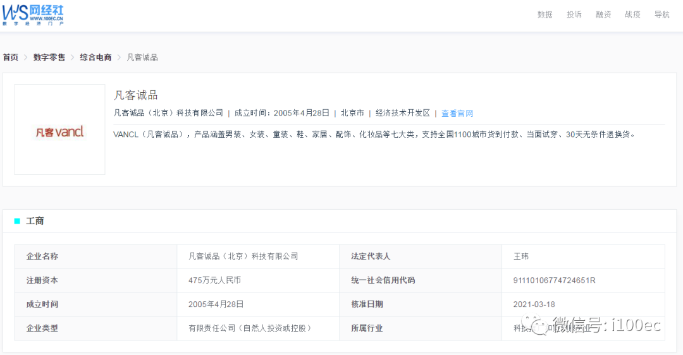Click the 核准日期 table label
683x355 pixels.
coord(367,304)
